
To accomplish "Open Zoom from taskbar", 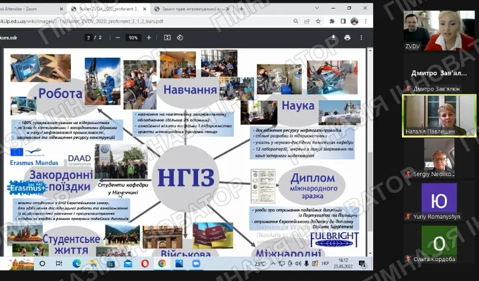I will pyautogui.click(x=196, y=263).
